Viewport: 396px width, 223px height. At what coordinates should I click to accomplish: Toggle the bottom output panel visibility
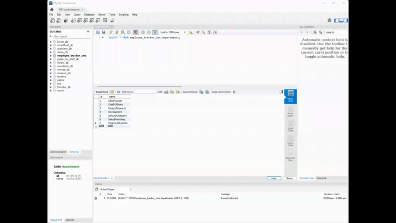pyautogui.click(x=341, y=21)
